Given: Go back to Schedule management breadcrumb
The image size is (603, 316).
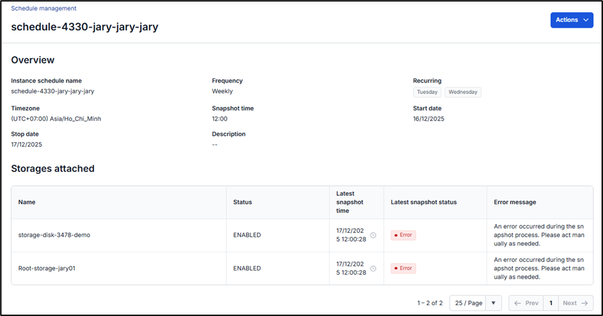Looking at the screenshot, I should coord(43,8).
